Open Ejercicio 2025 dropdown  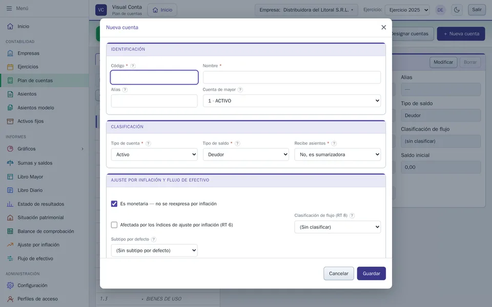click(407, 10)
